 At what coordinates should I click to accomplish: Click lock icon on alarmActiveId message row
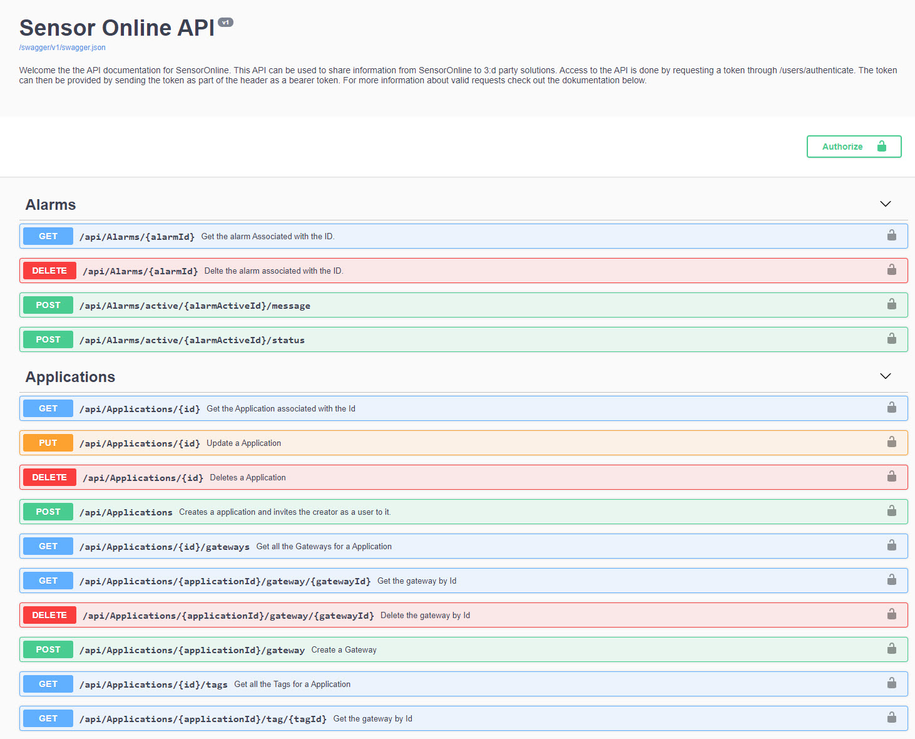point(891,304)
